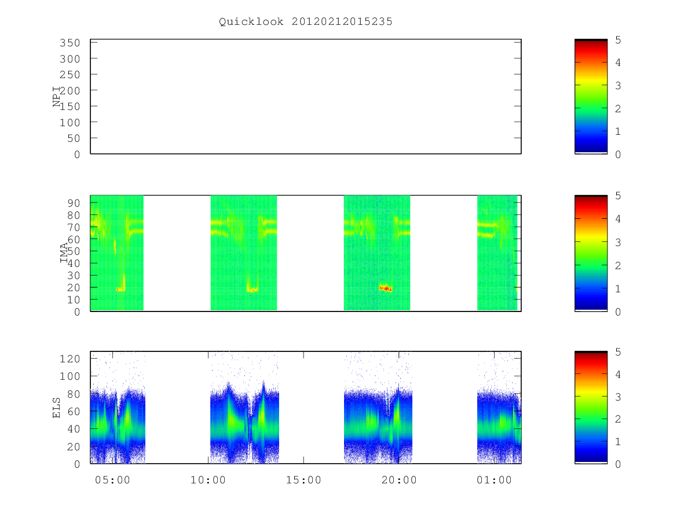Click inside the empty NPI plot panel
The width and height of the screenshot is (695, 521).
click(x=306, y=97)
